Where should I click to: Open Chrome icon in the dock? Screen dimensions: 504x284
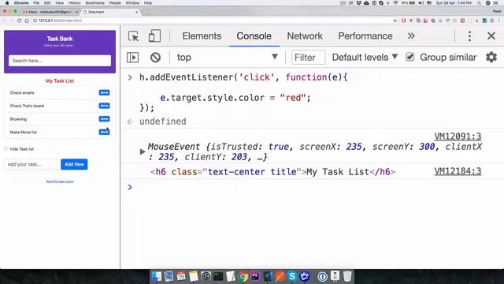click(x=243, y=276)
